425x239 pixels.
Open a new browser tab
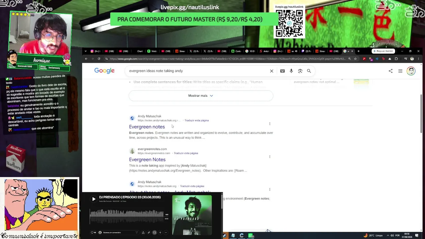click(358, 51)
